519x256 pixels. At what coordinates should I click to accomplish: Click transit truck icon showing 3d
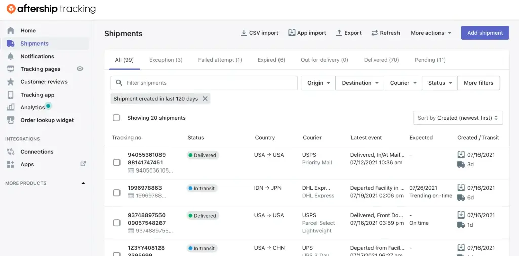click(x=461, y=164)
